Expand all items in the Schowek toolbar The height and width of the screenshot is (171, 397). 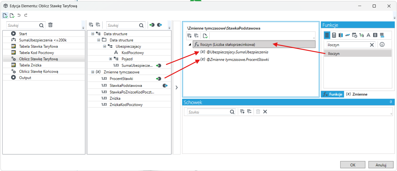[242, 112]
